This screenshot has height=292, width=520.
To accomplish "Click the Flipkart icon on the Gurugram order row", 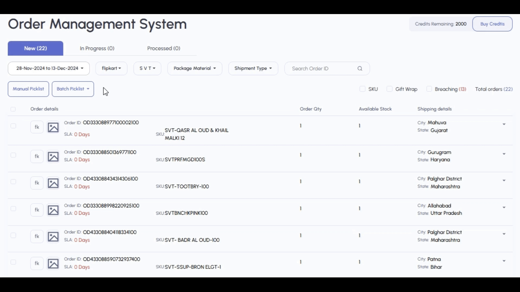I will coord(37,156).
